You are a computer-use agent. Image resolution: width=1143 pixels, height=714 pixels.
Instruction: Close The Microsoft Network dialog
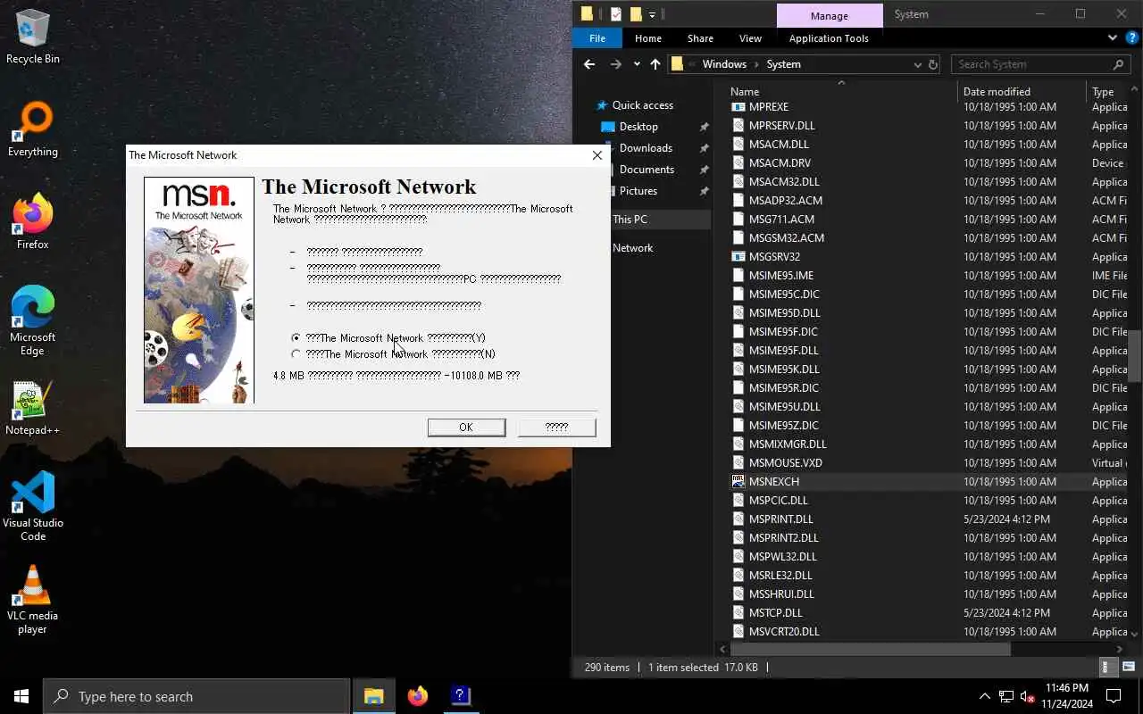(597, 155)
